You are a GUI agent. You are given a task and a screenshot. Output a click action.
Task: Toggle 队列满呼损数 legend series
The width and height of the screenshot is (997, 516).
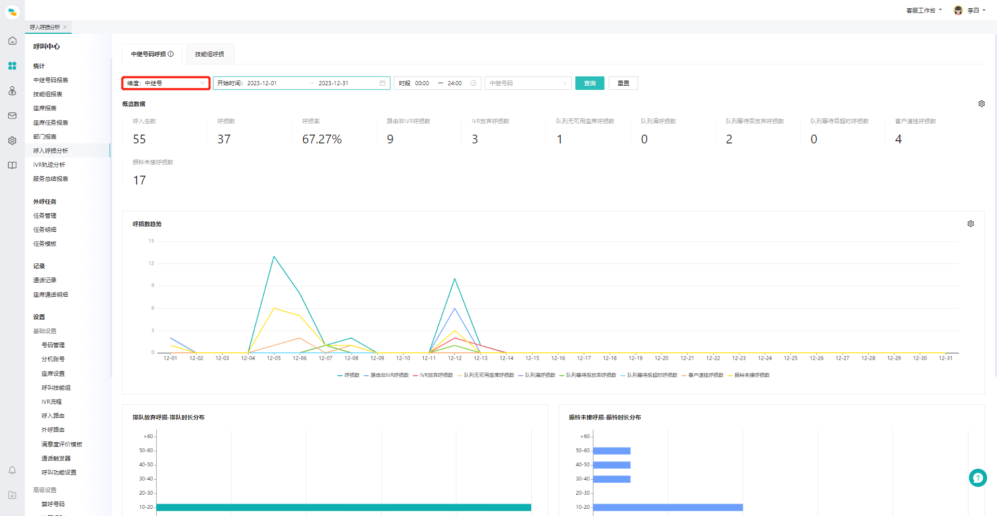537,375
